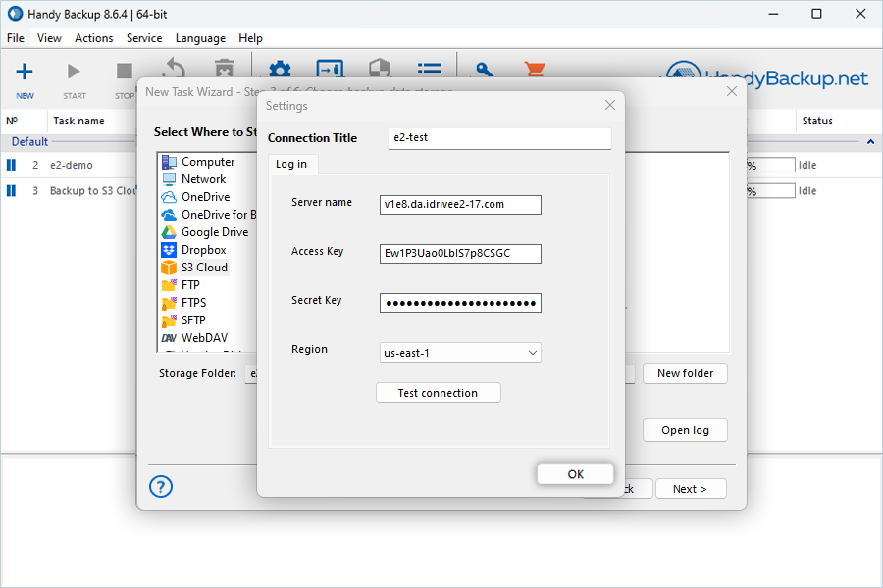Select the Computer storage icon
Screen dimensions: 883x588
click(169, 162)
